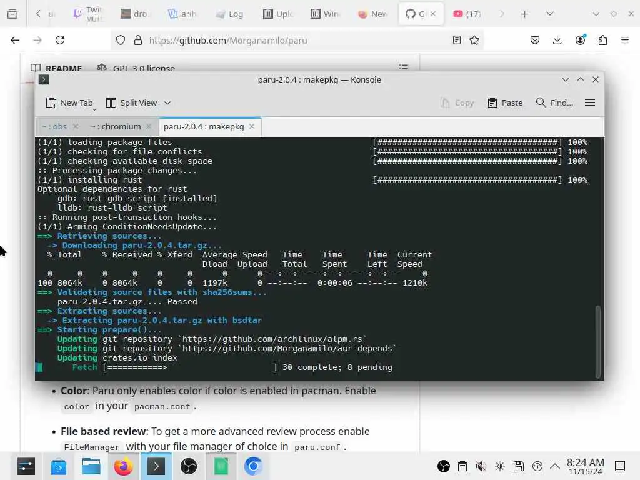Click Paste in Konsole toolbar
Image resolution: width=640 pixels, height=480 pixels.
click(505, 103)
